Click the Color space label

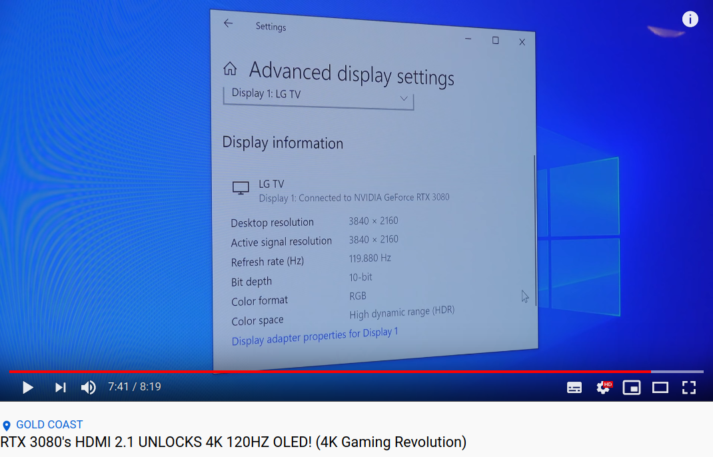coord(257,320)
